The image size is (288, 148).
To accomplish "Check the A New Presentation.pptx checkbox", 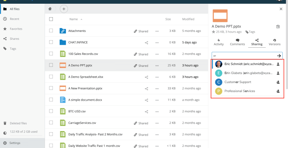I will [51, 88].
